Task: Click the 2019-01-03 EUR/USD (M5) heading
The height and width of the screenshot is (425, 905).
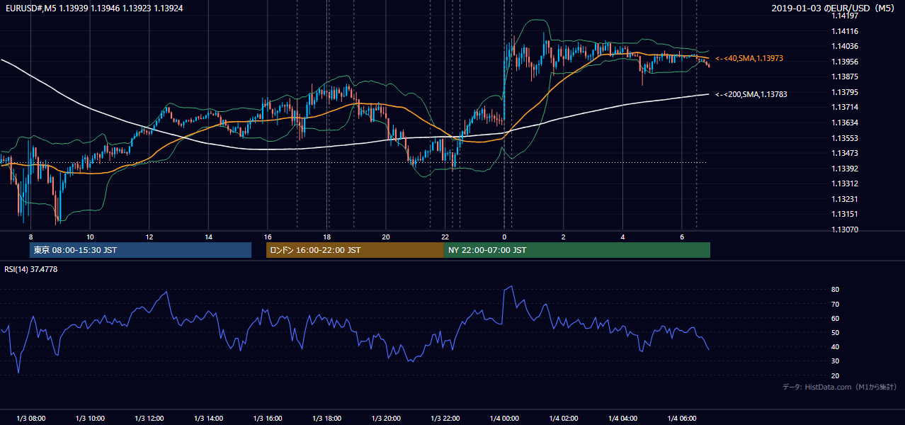Action: click(834, 8)
